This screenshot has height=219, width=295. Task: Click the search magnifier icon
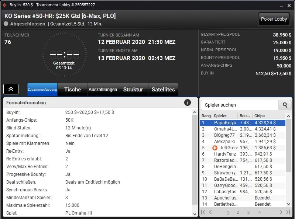(x=285, y=105)
